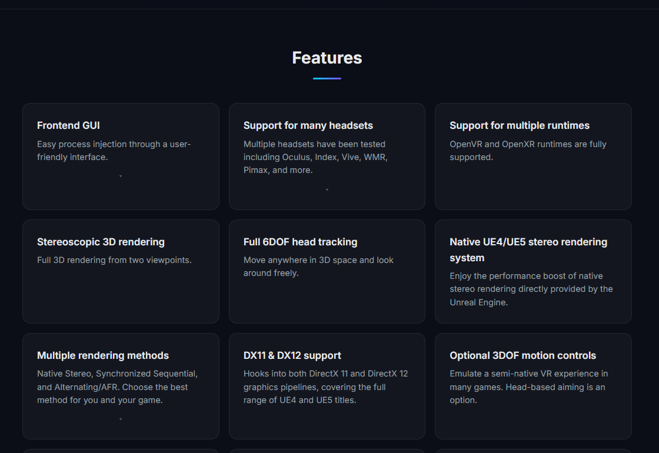Click the Support for many headsets title
This screenshot has height=453, width=659.
[308, 125]
